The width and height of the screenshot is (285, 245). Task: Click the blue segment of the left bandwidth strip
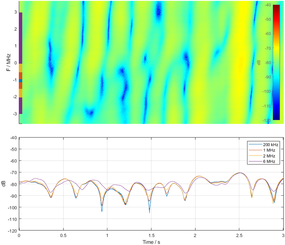coord(20,81)
